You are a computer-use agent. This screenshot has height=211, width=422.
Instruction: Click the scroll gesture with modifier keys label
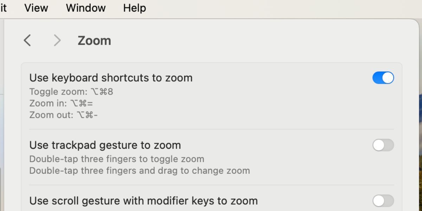pos(143,201)
